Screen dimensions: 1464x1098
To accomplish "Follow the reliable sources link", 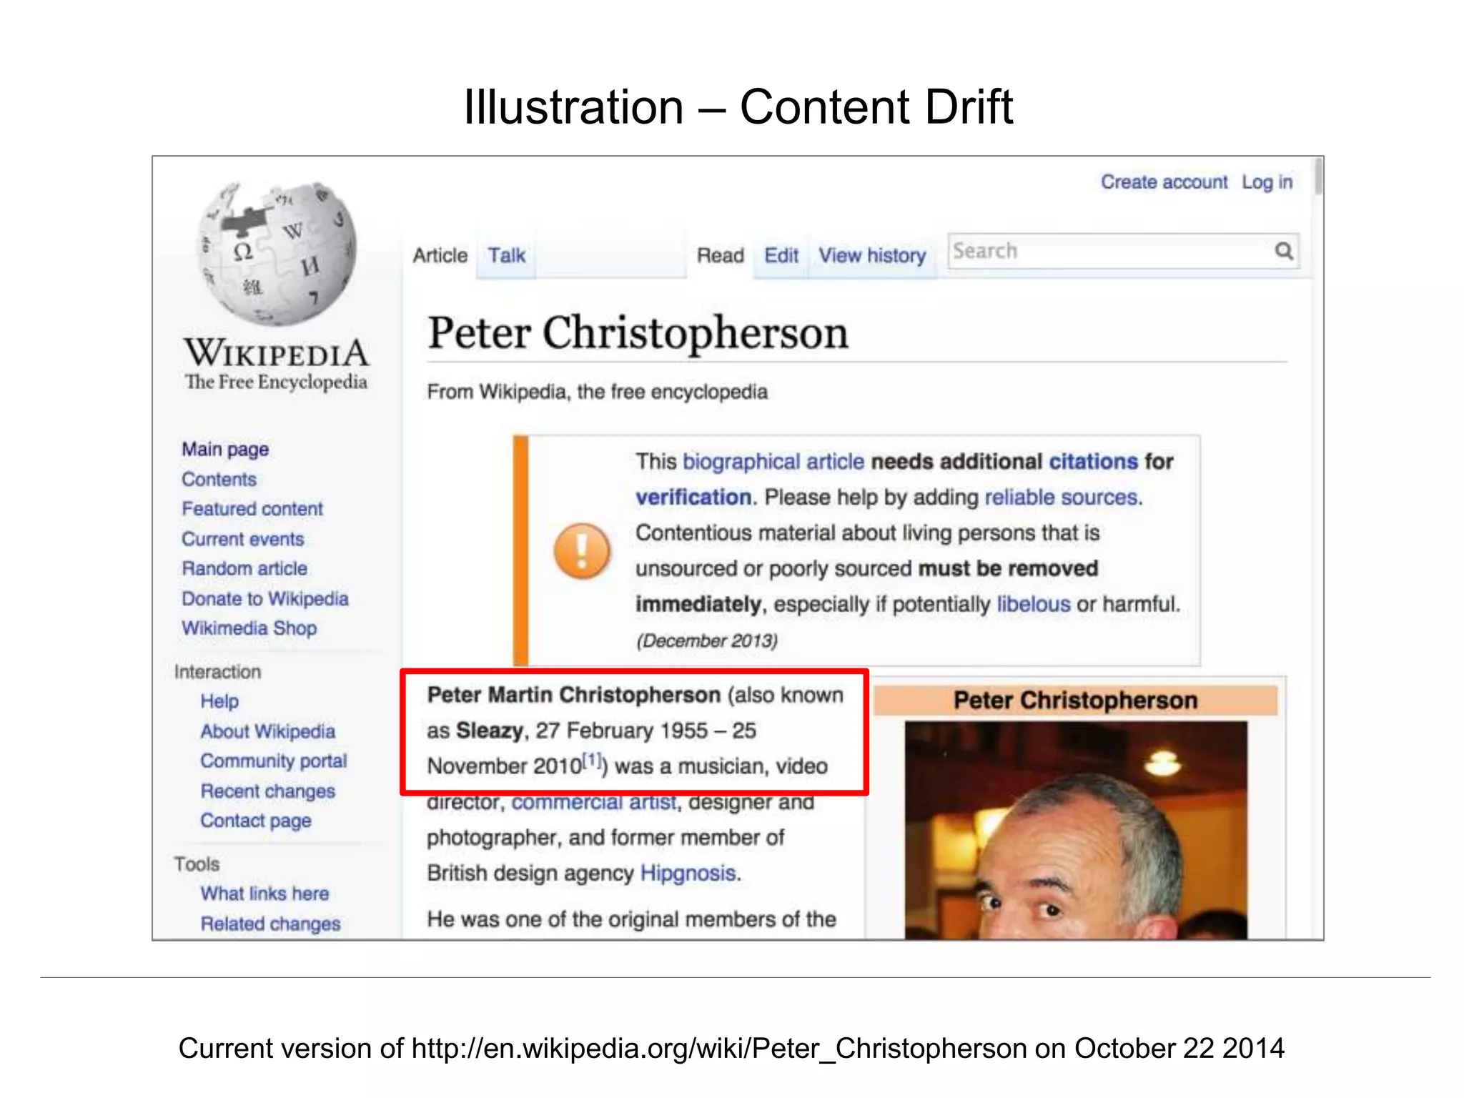I will (x=1061, y=498).
